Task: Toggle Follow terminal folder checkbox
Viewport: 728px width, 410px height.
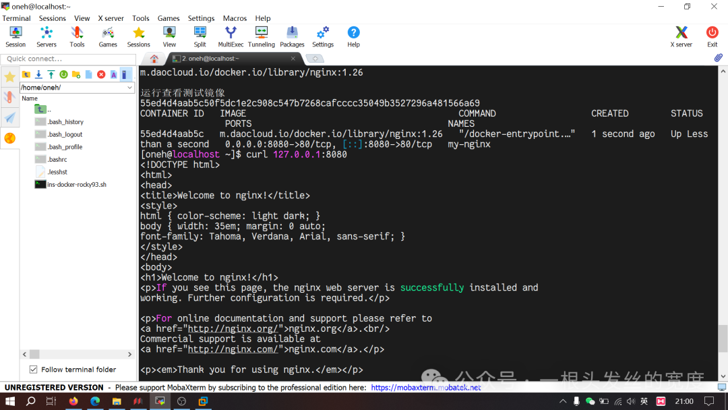Action: click(33, 369)
